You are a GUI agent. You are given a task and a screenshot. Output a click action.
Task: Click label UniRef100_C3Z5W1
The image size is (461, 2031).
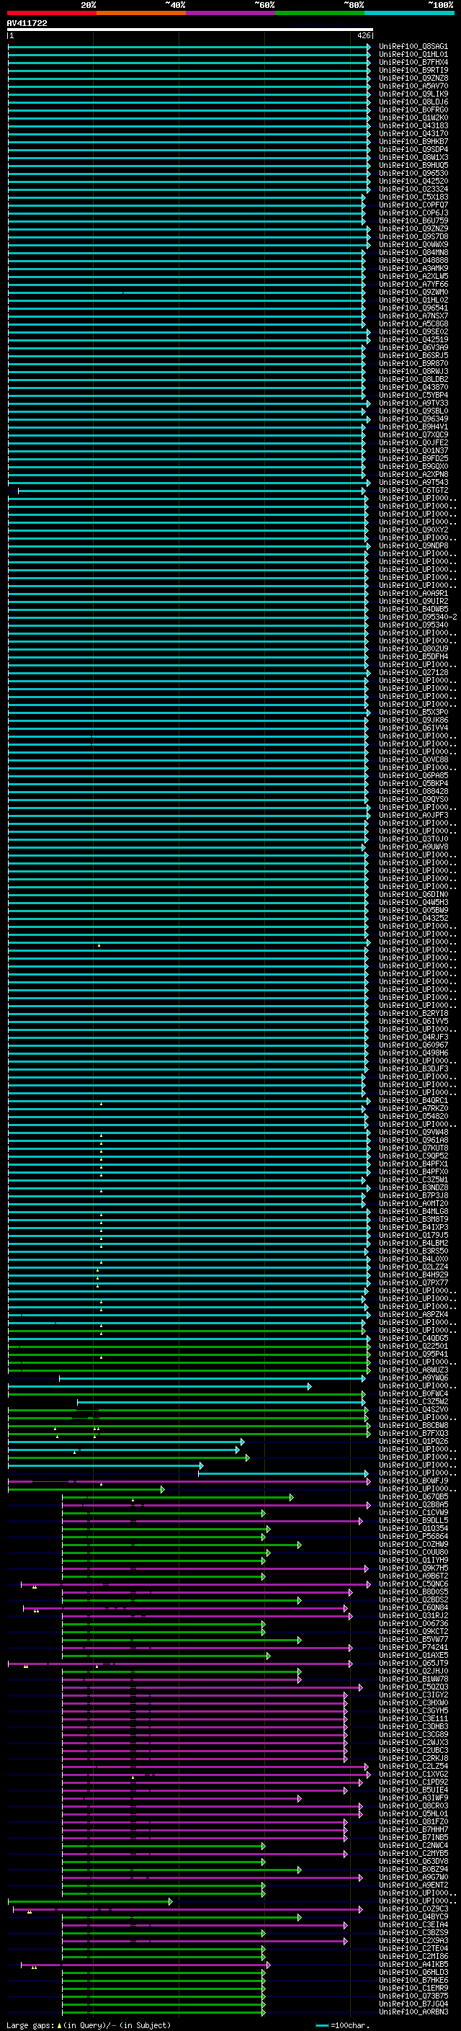pyautogui.click(x=413, y=1179)
